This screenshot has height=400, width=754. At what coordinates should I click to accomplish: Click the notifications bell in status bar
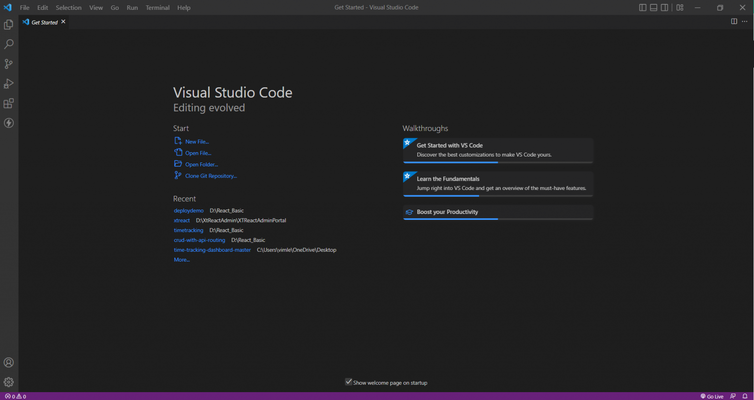point(745,396)
